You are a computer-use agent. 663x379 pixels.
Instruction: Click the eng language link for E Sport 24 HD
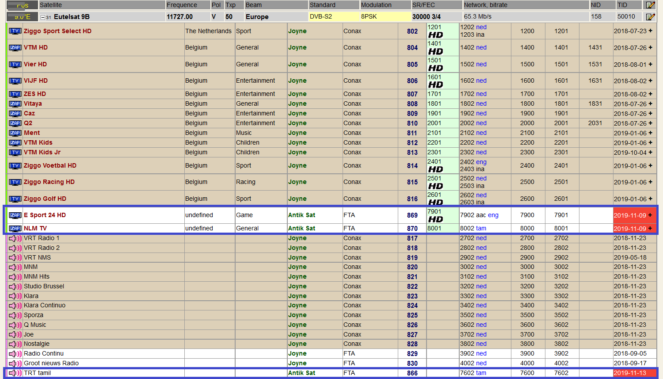pos(493,215)
